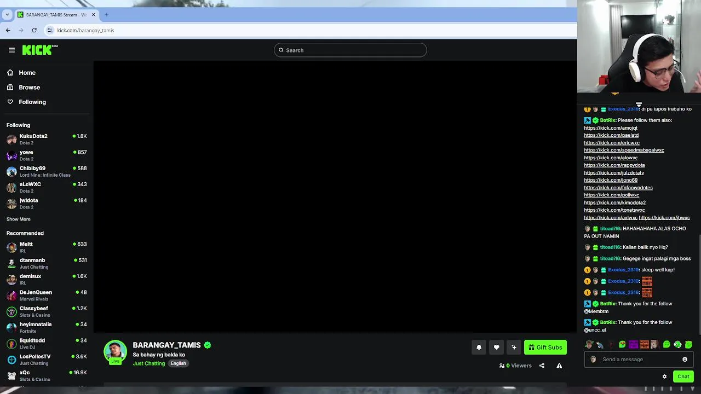Click the green Chat send button
Screen dimensions: 701x394
click(x=683, y=376)
